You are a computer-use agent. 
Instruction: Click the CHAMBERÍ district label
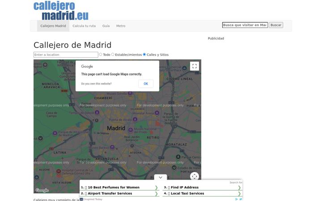click(x=103, y=98)
